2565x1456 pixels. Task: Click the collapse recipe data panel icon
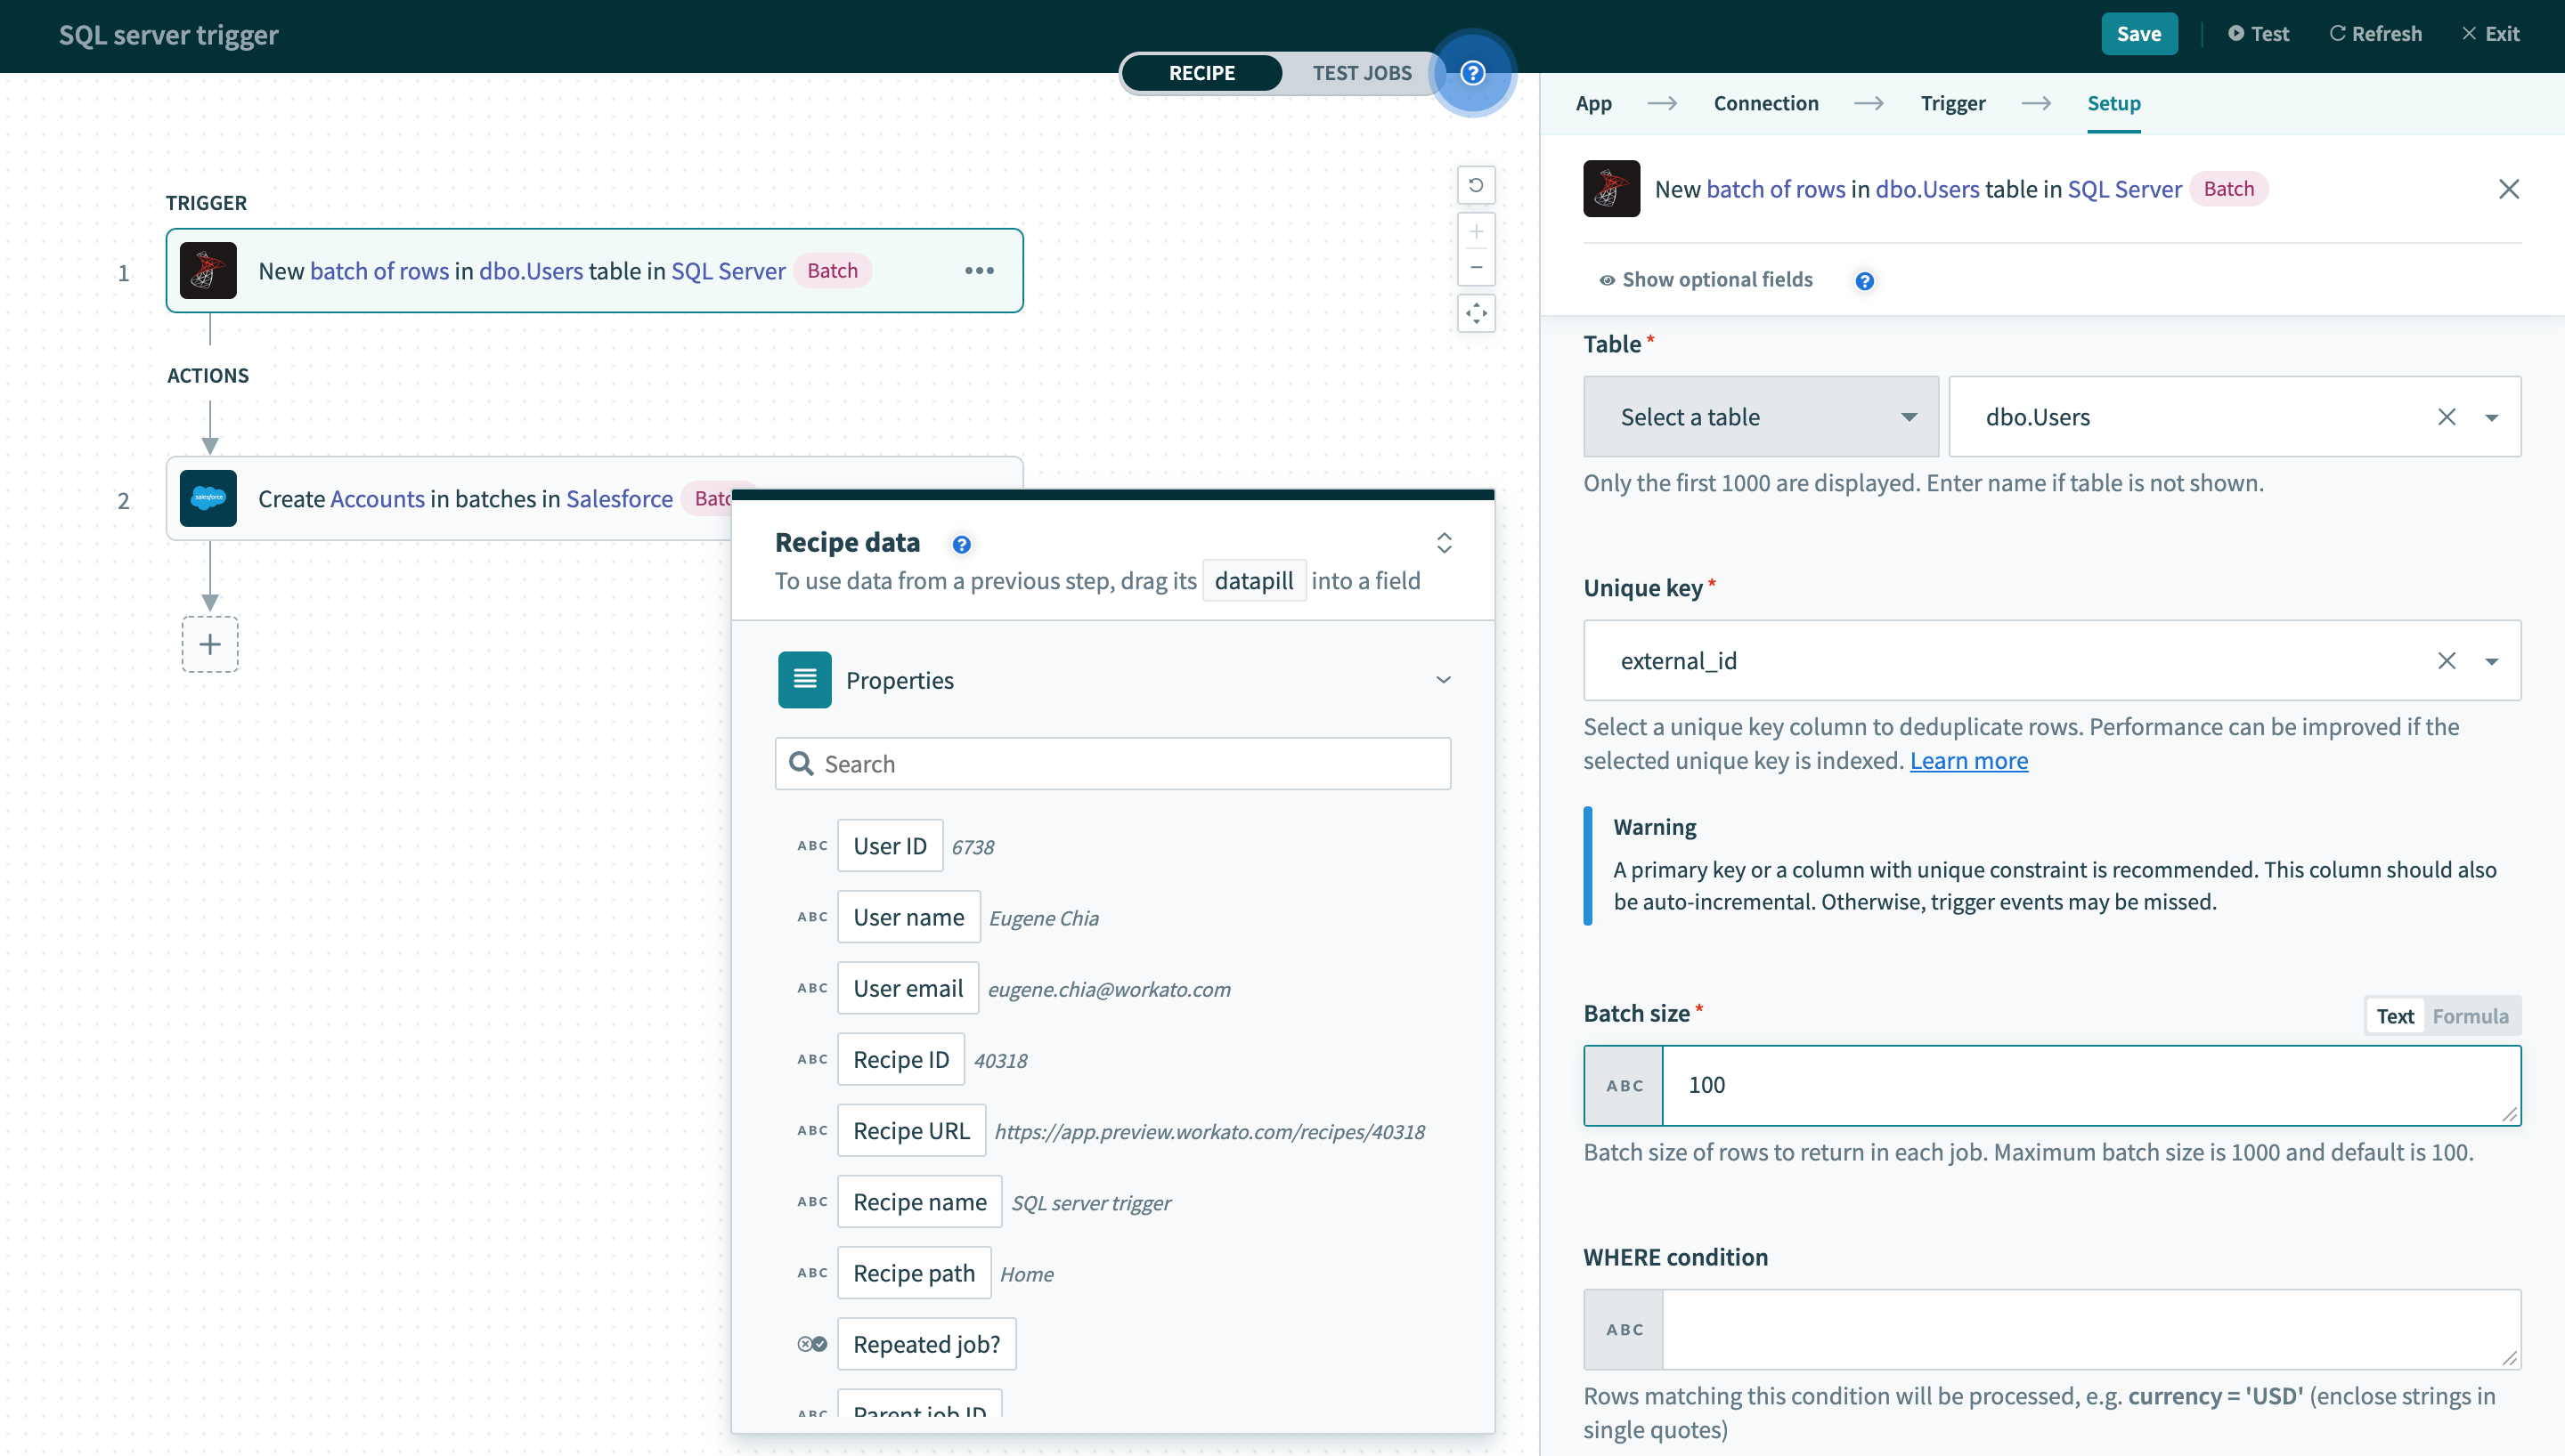pos(1445,542)
